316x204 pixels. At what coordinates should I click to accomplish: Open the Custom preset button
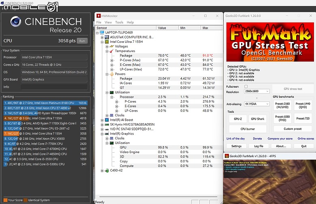293,129
